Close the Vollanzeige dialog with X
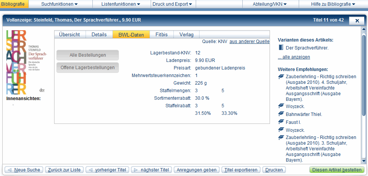Viewport: 368px width, 176px height. tap(357, 21)
